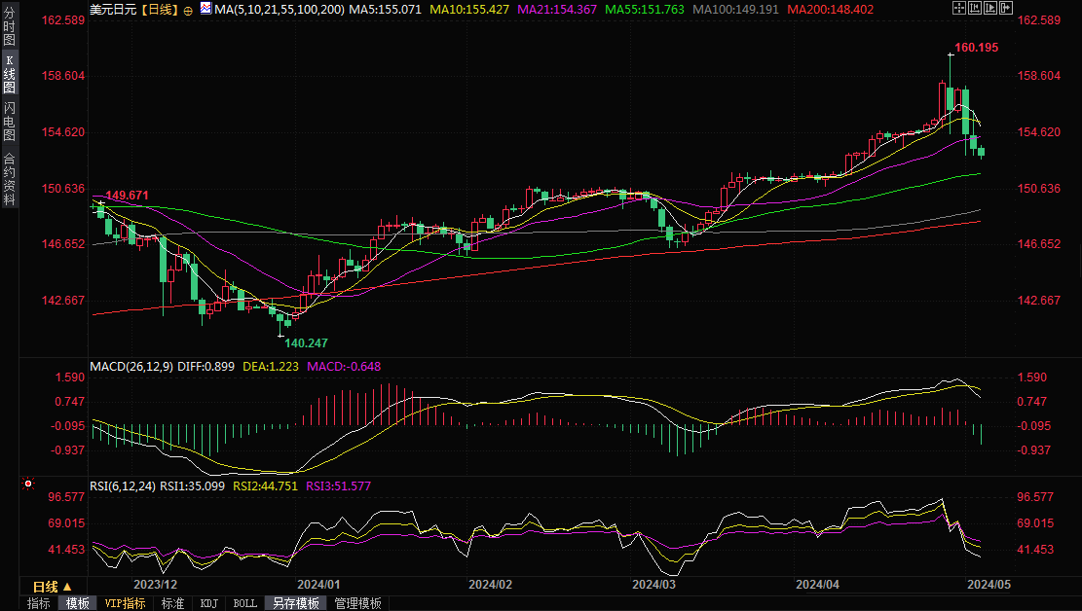Screen dimensions: 1082x611
Task: Select the 指标 bottom tab
Action: coord(39,603)
